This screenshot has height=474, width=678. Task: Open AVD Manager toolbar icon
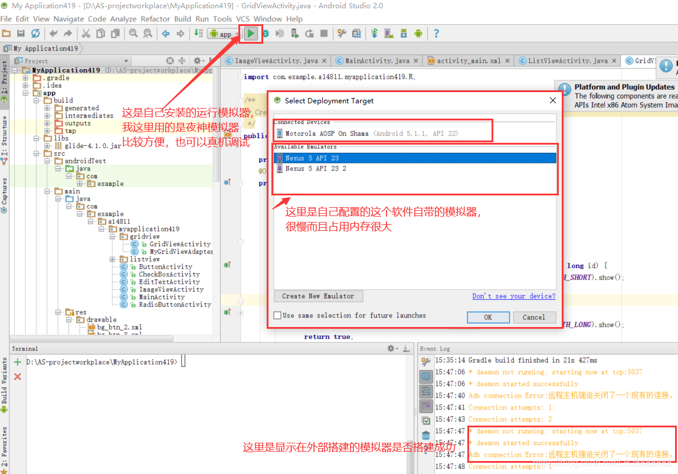(x=389, y=33)
